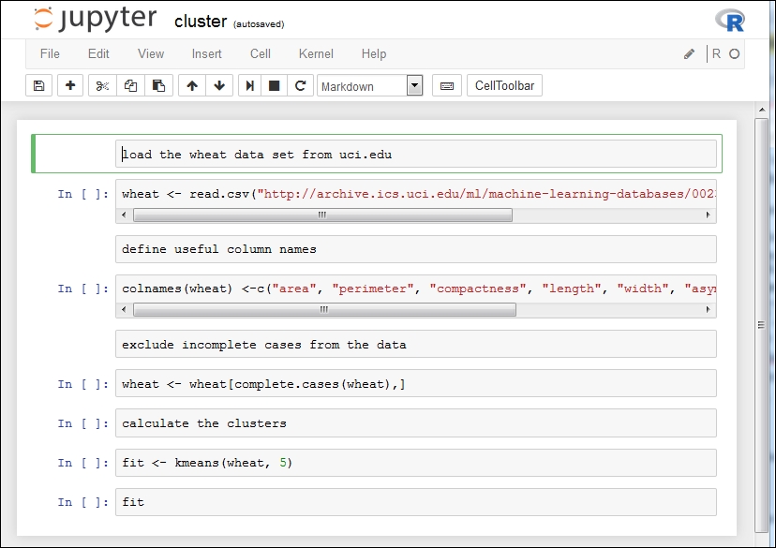The height and width of the screenshot is (548, 776).
Task: Click the complete.cases(wheat) code cell
Action: (416, 384)
